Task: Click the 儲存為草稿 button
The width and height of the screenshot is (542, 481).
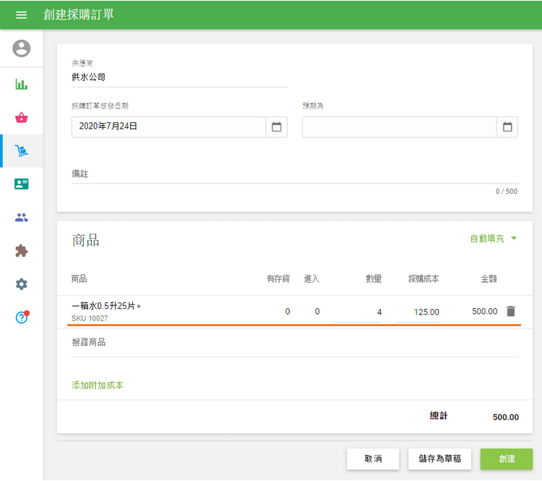Action: pyautogui.click(x=439, y=459)
